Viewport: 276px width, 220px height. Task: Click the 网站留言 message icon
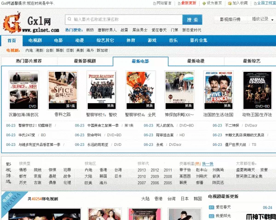point(154,3)
